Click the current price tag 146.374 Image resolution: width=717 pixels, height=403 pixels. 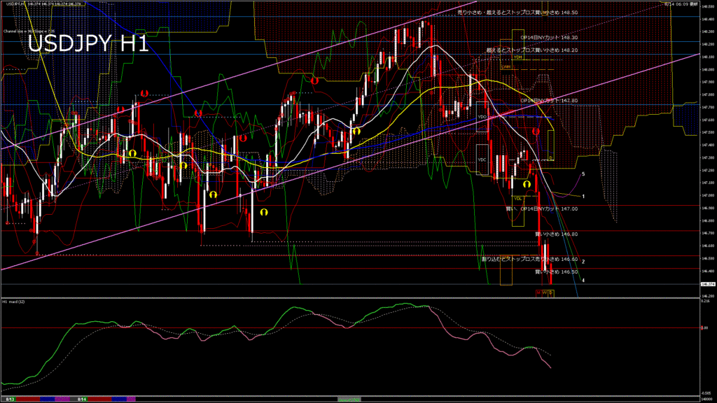pos(707,284)
